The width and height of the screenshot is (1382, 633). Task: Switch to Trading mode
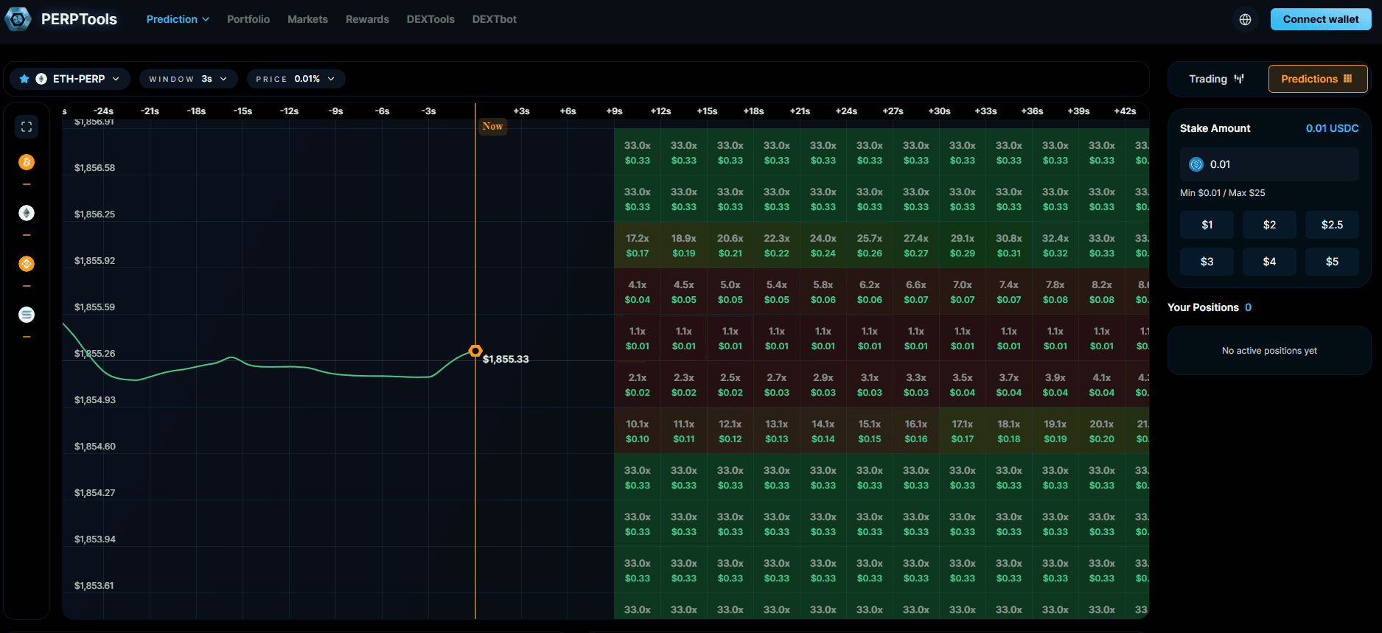pyautogui.click(x=1216, y=79)
